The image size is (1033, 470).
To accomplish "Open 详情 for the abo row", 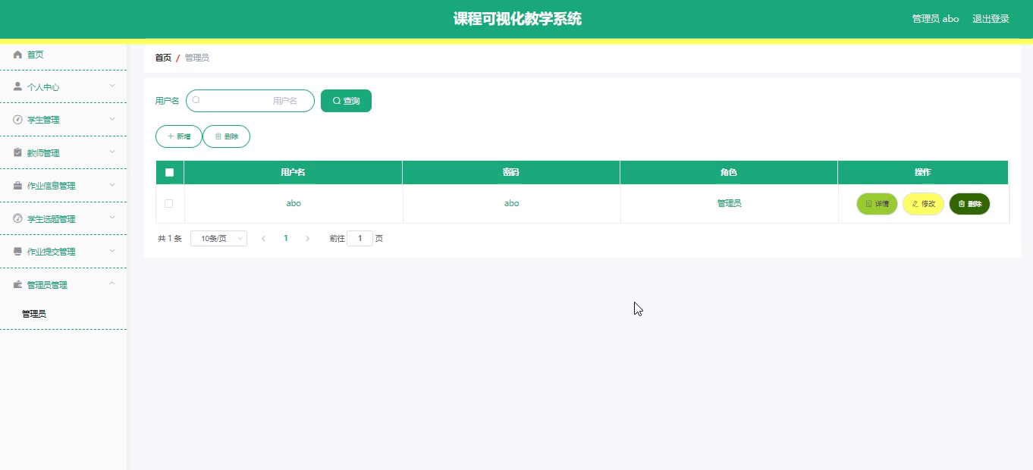I will 877,204.
